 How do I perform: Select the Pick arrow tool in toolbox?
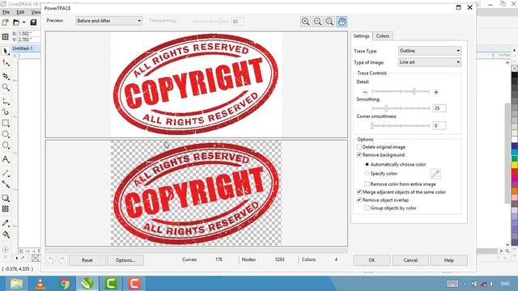[6, 51]
